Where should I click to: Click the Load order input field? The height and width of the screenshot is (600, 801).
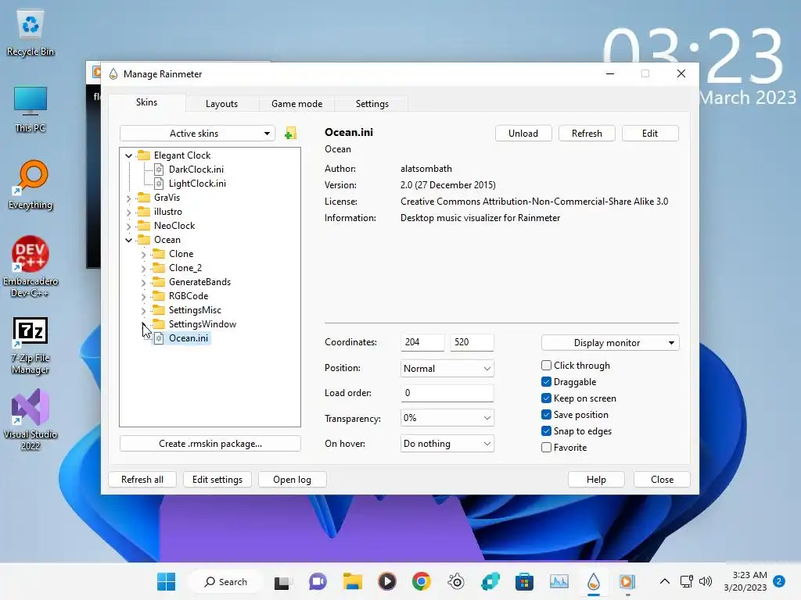(447, 393)
